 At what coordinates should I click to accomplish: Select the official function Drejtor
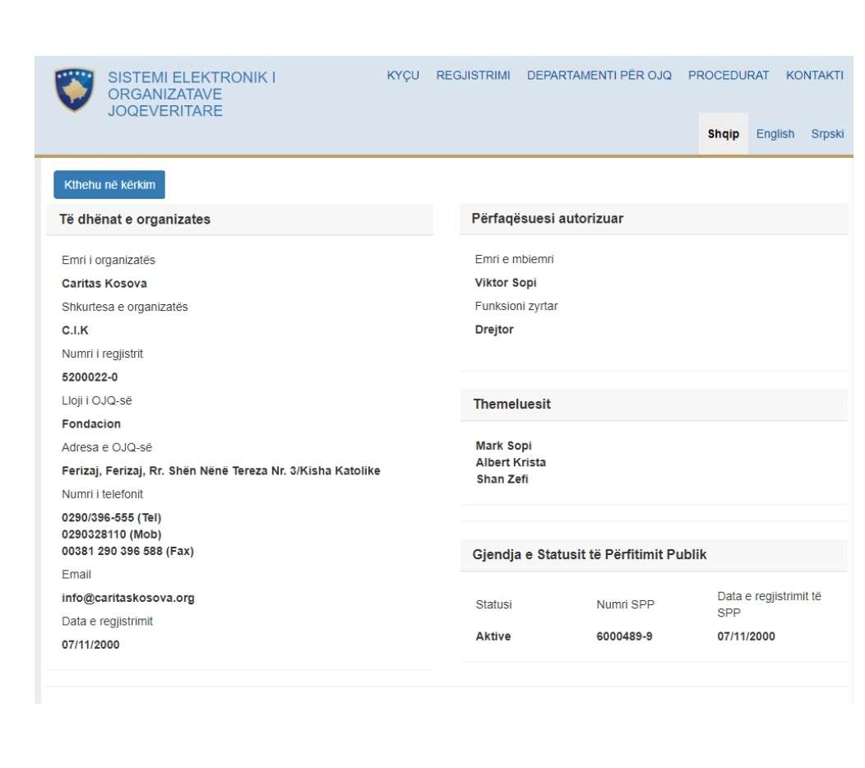493,330
